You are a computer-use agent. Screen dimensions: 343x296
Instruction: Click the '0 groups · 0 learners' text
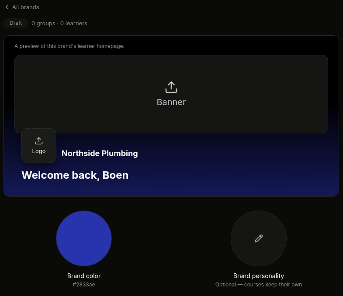[59, 24]
